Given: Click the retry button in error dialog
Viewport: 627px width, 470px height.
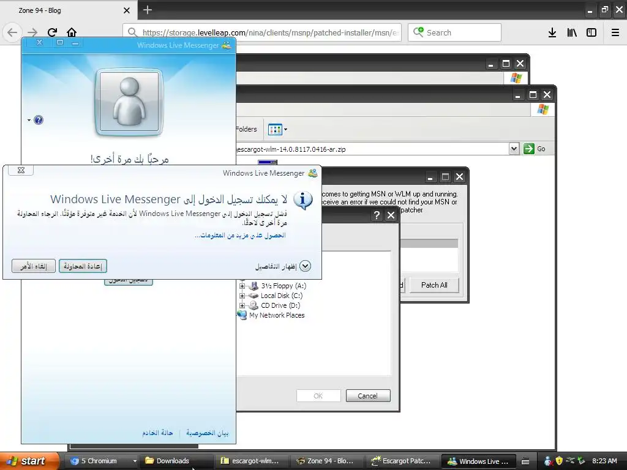Looking at the screenshot, I should [83, 266].
